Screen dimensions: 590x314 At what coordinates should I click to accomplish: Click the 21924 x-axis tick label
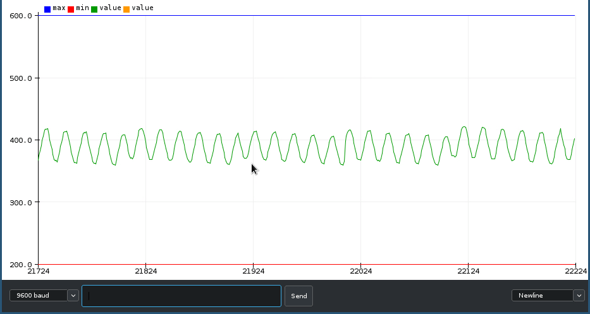point(253,271)
